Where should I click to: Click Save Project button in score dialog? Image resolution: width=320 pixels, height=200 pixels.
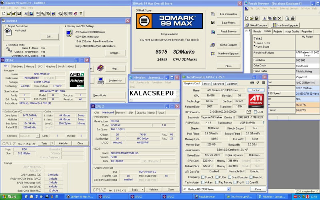pos(228,23)
